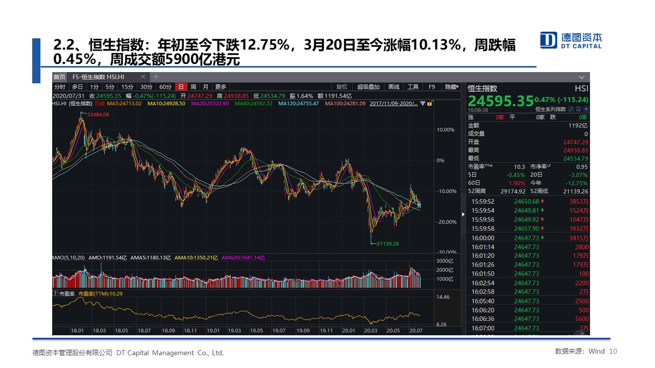The width and height of the screenshot is (655, 368).
Task: Click the MA10:24928.50 indicator label
Action: point(166,103)
